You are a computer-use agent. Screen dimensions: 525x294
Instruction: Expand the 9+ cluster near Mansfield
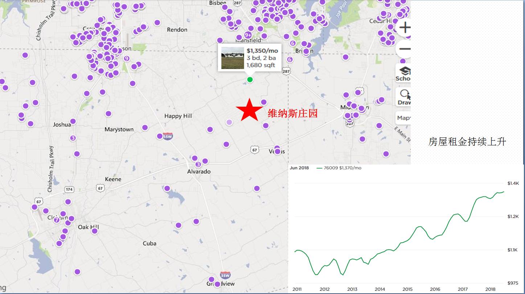(x=248, y=35)
